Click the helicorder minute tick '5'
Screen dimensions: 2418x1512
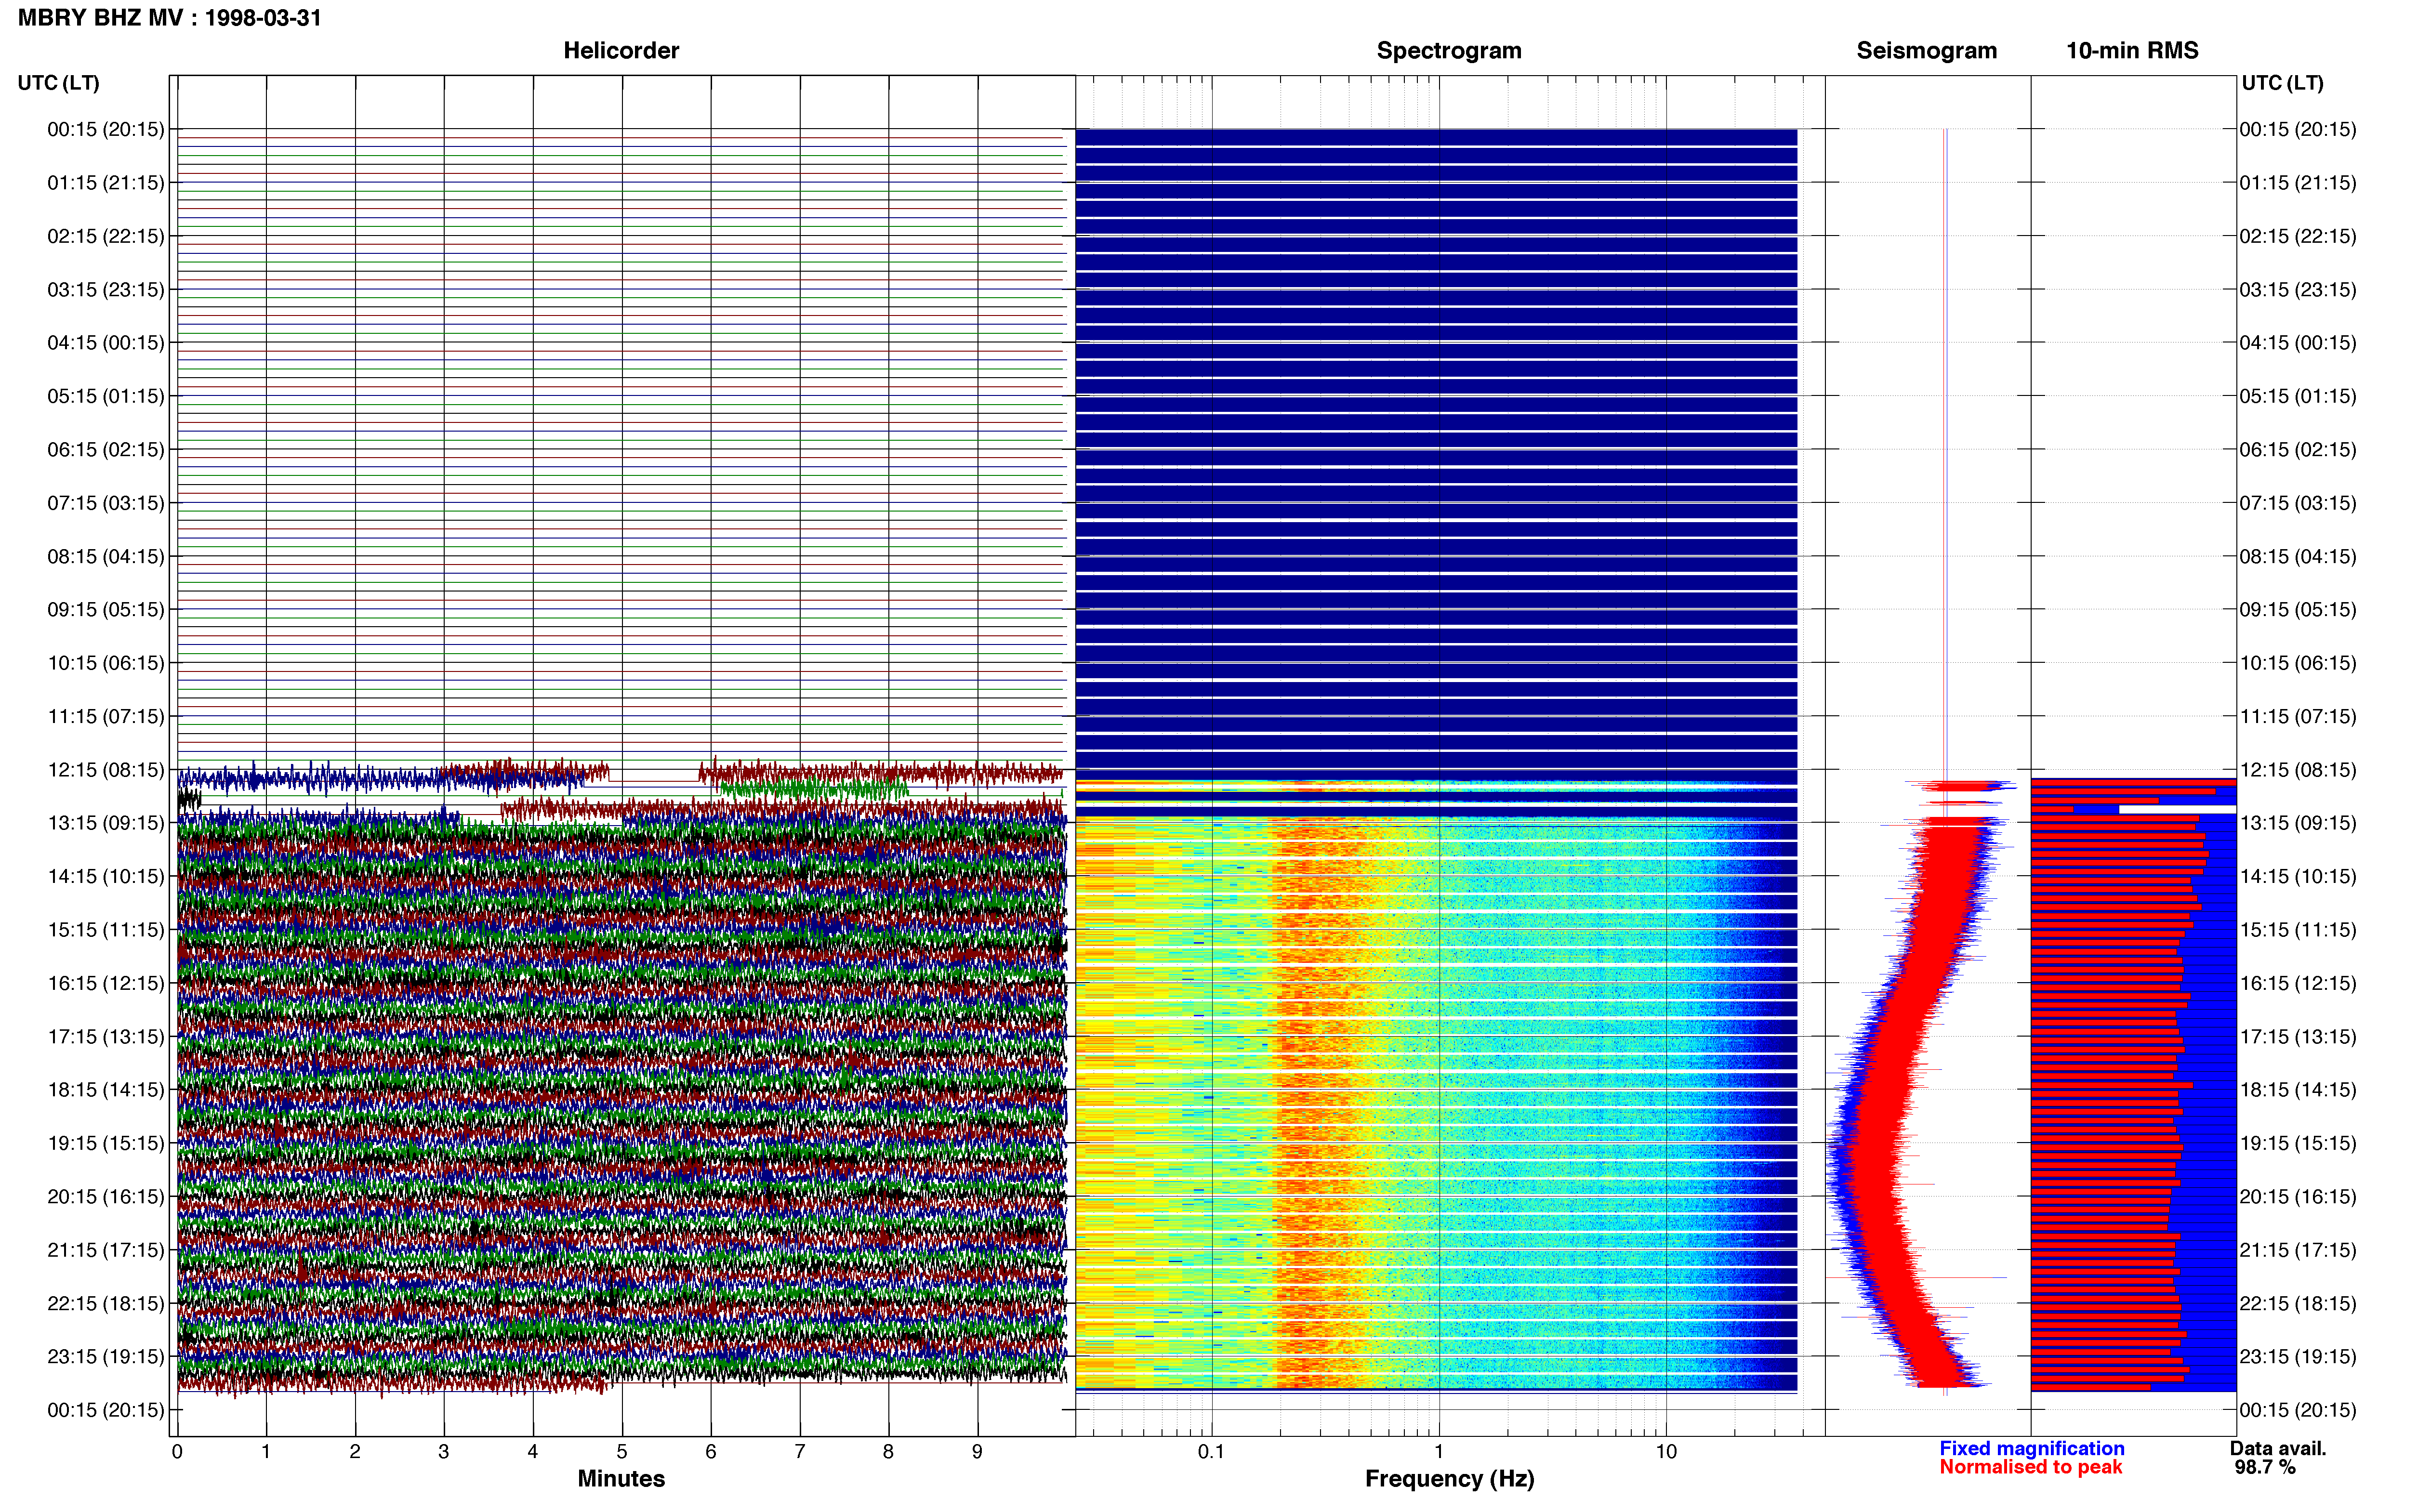pos(622,1452)
